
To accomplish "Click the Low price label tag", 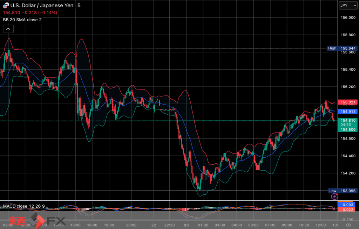I will [332, 191].
